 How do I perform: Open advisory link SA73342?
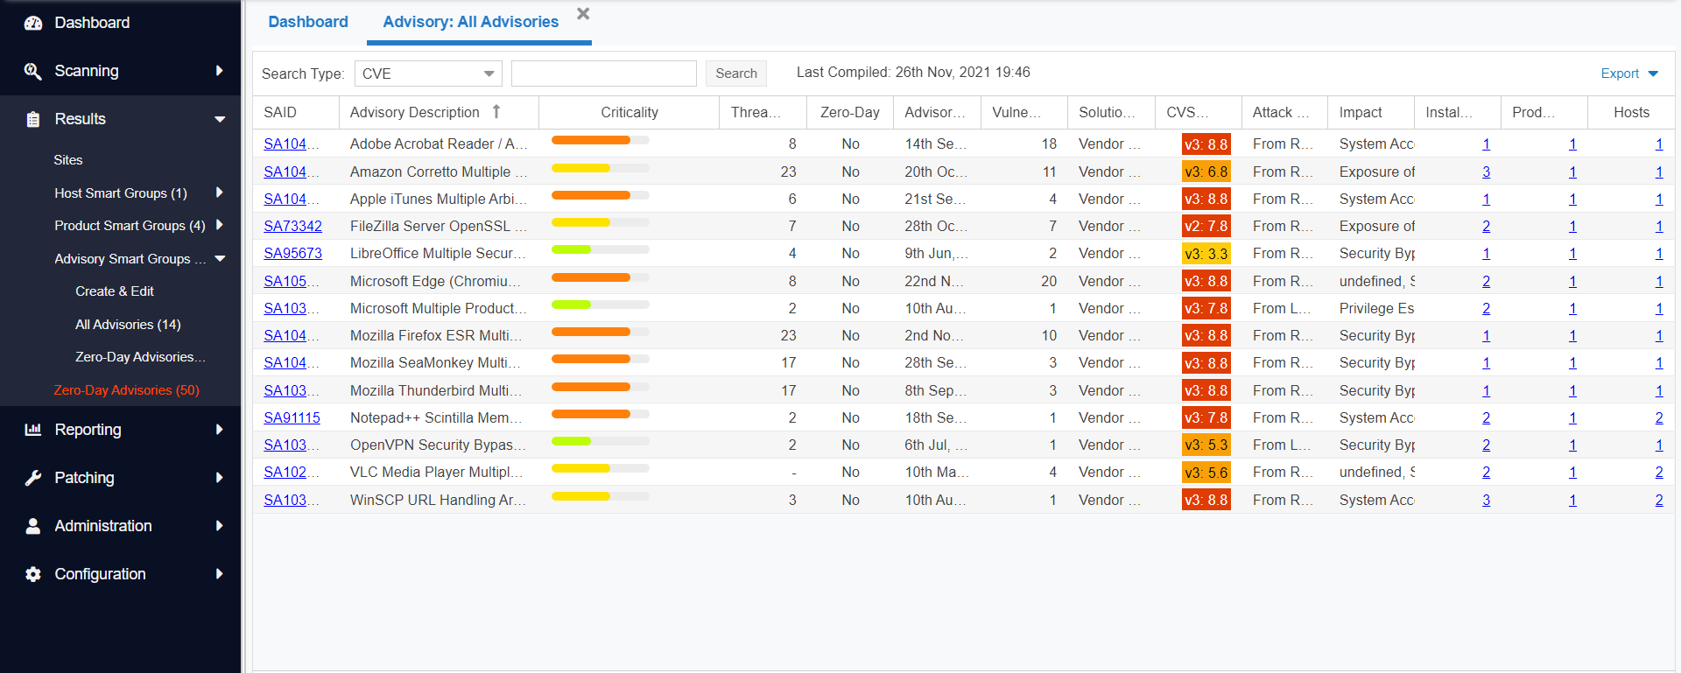coord(292,227)
